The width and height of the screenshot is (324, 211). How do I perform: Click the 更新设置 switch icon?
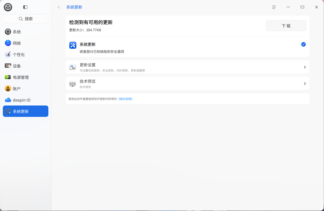[73, 67]
